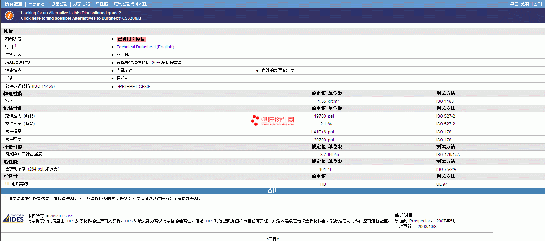Click the IDES logo in footer
545x241 pixels.
point(13,218)
